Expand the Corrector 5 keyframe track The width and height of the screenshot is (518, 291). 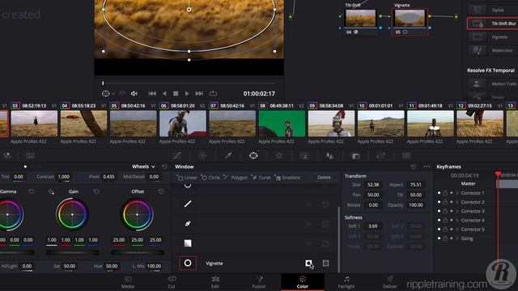click(457, 230)
